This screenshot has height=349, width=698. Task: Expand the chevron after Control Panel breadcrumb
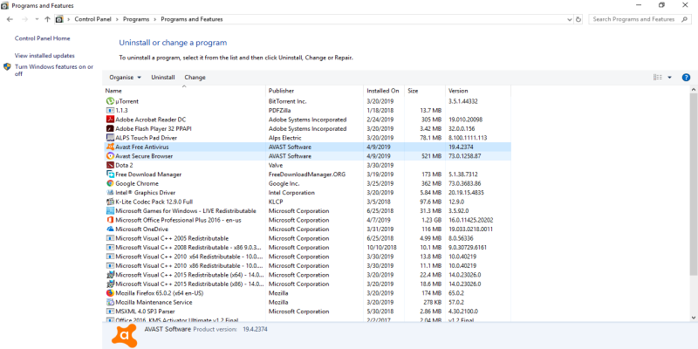117,19
